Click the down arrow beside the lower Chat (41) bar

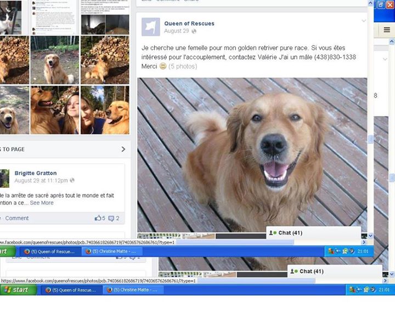(392, 274)
